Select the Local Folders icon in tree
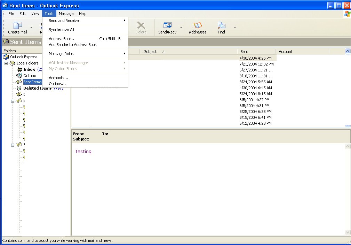The width and height of the screenshot is (351, 245). (13, 63)
